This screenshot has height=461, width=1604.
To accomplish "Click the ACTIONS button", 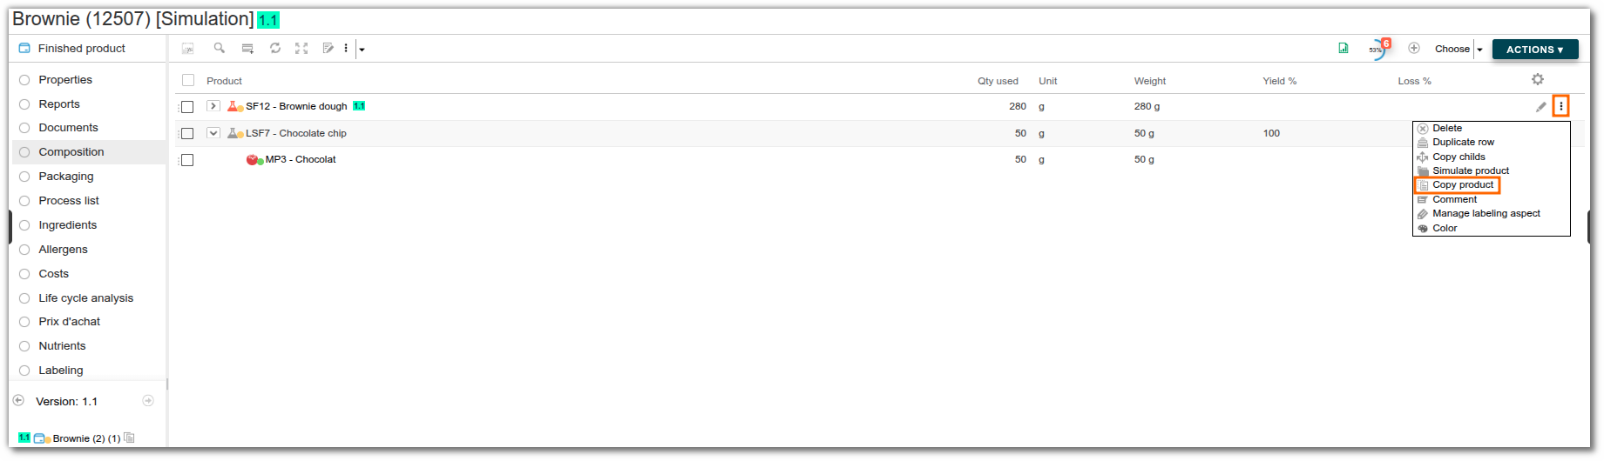I will point(1535,50).
